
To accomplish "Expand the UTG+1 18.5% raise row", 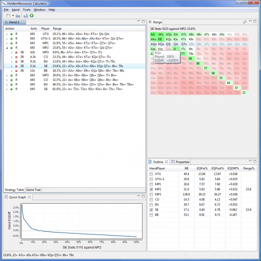I will 7,39.
